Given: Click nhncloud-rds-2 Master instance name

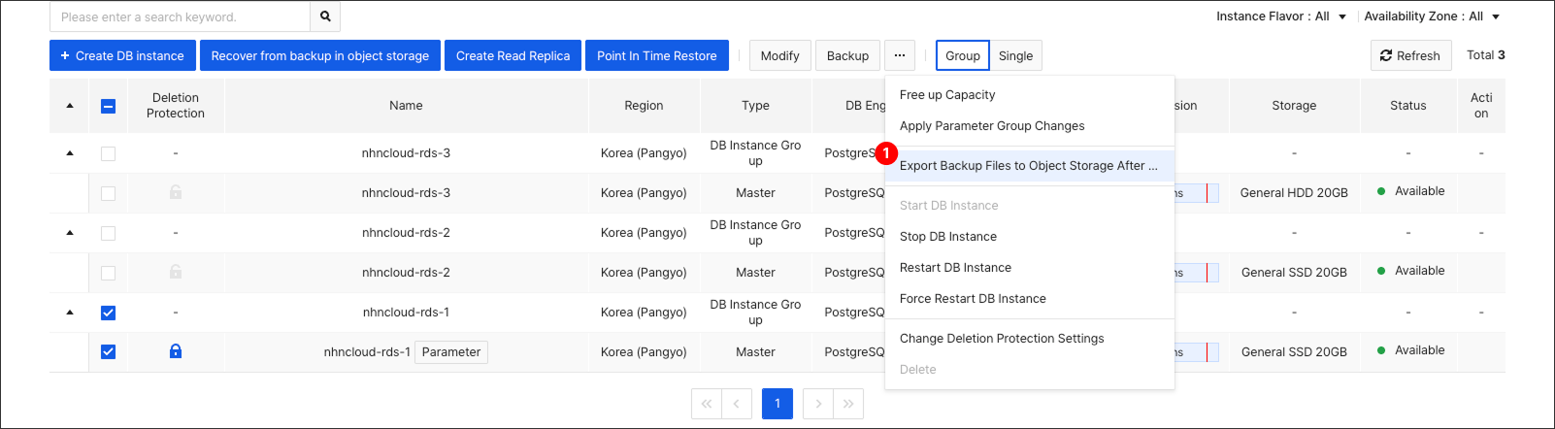Looking at the screenshot, I should [406, 273].
